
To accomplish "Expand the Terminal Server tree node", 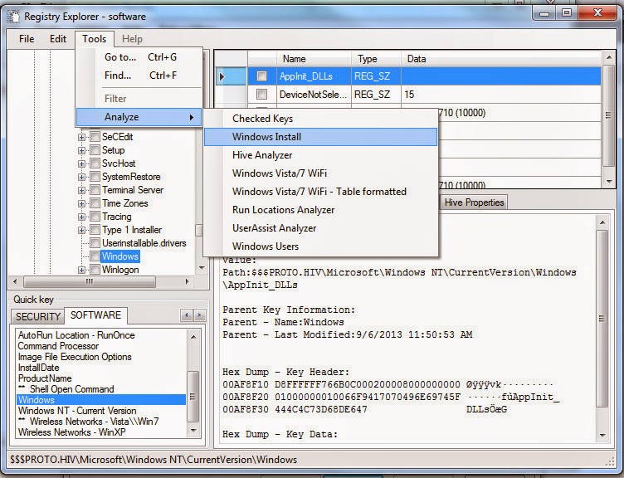I will pos(81,190).
